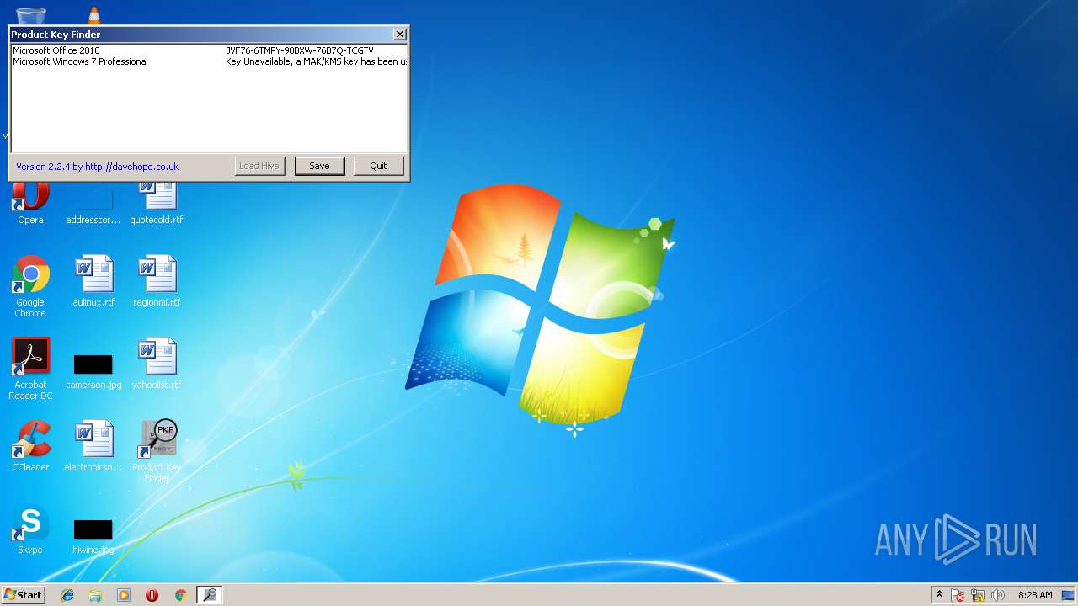Click the 8:28 AM system clock

1035,595
